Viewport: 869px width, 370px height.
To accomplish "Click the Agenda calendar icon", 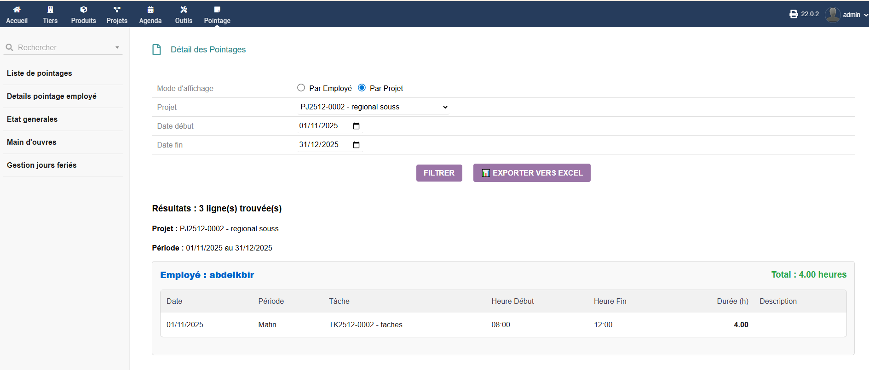I will 150,10.
